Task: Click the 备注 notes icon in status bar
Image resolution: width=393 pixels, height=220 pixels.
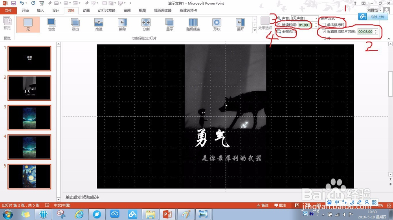Action: point(263,205)
